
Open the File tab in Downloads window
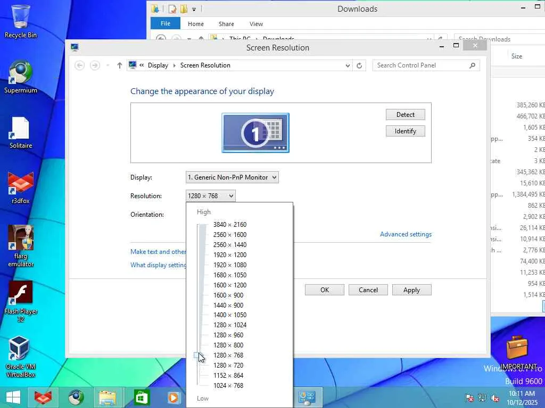click(x=166, y=23)
